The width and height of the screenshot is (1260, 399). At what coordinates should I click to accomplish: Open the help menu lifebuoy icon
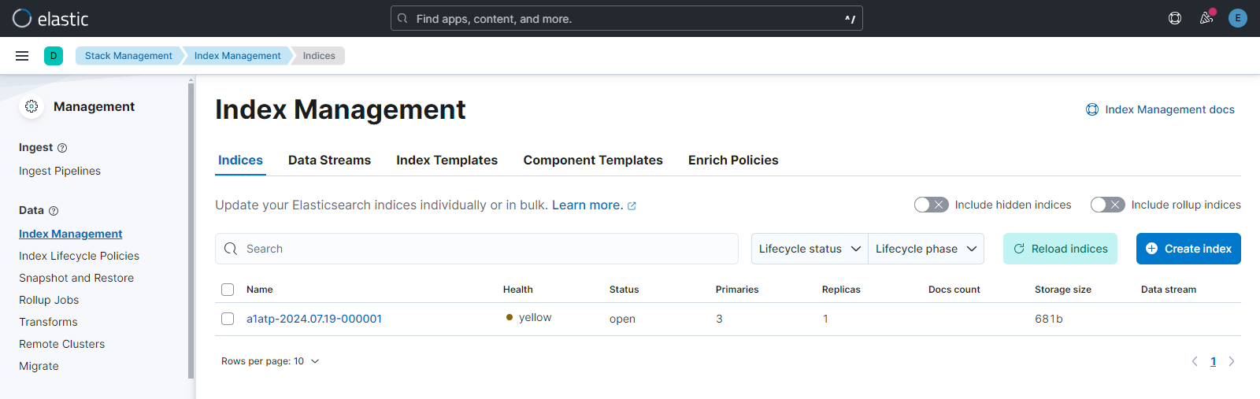pos(1174,18)
